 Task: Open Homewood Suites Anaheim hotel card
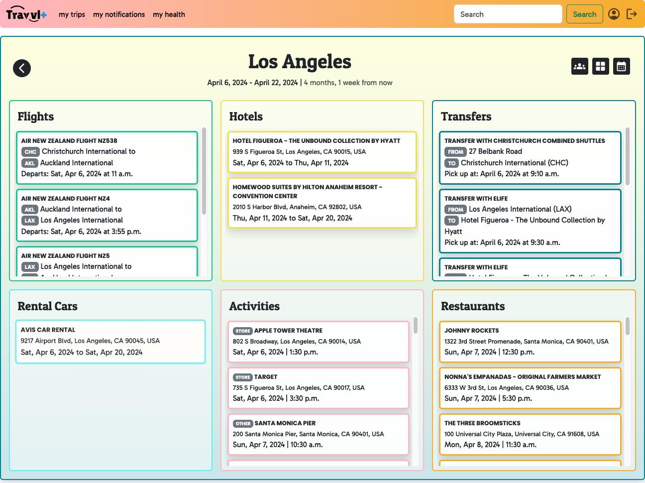pyautogui.click(x=322, y=203)
